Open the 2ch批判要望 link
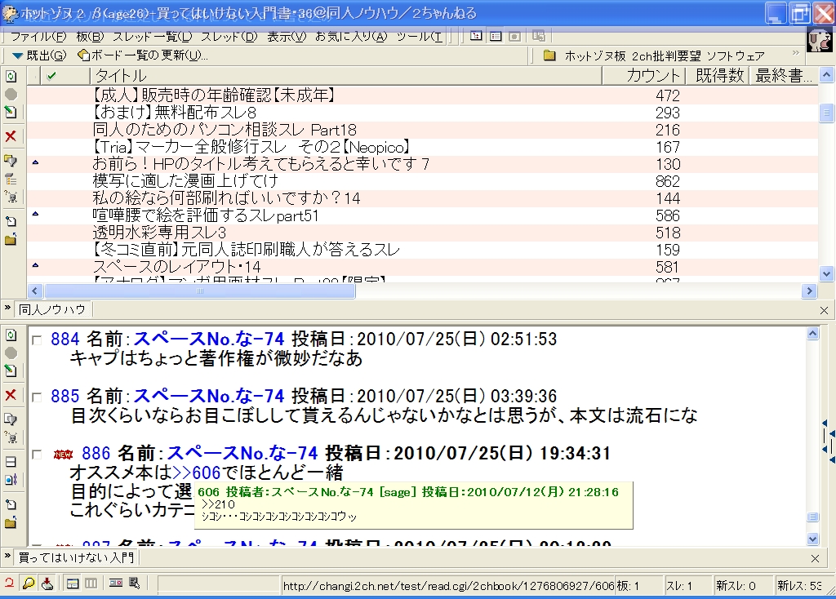Screen dimensions: 836x599 pyautogui.click(x=666, y=55)
